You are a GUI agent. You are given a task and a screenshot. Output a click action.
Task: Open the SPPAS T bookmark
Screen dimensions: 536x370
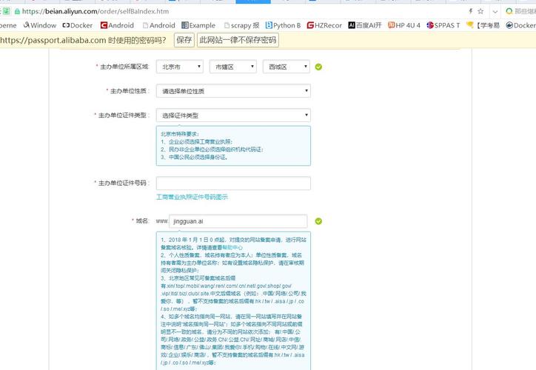443,25
